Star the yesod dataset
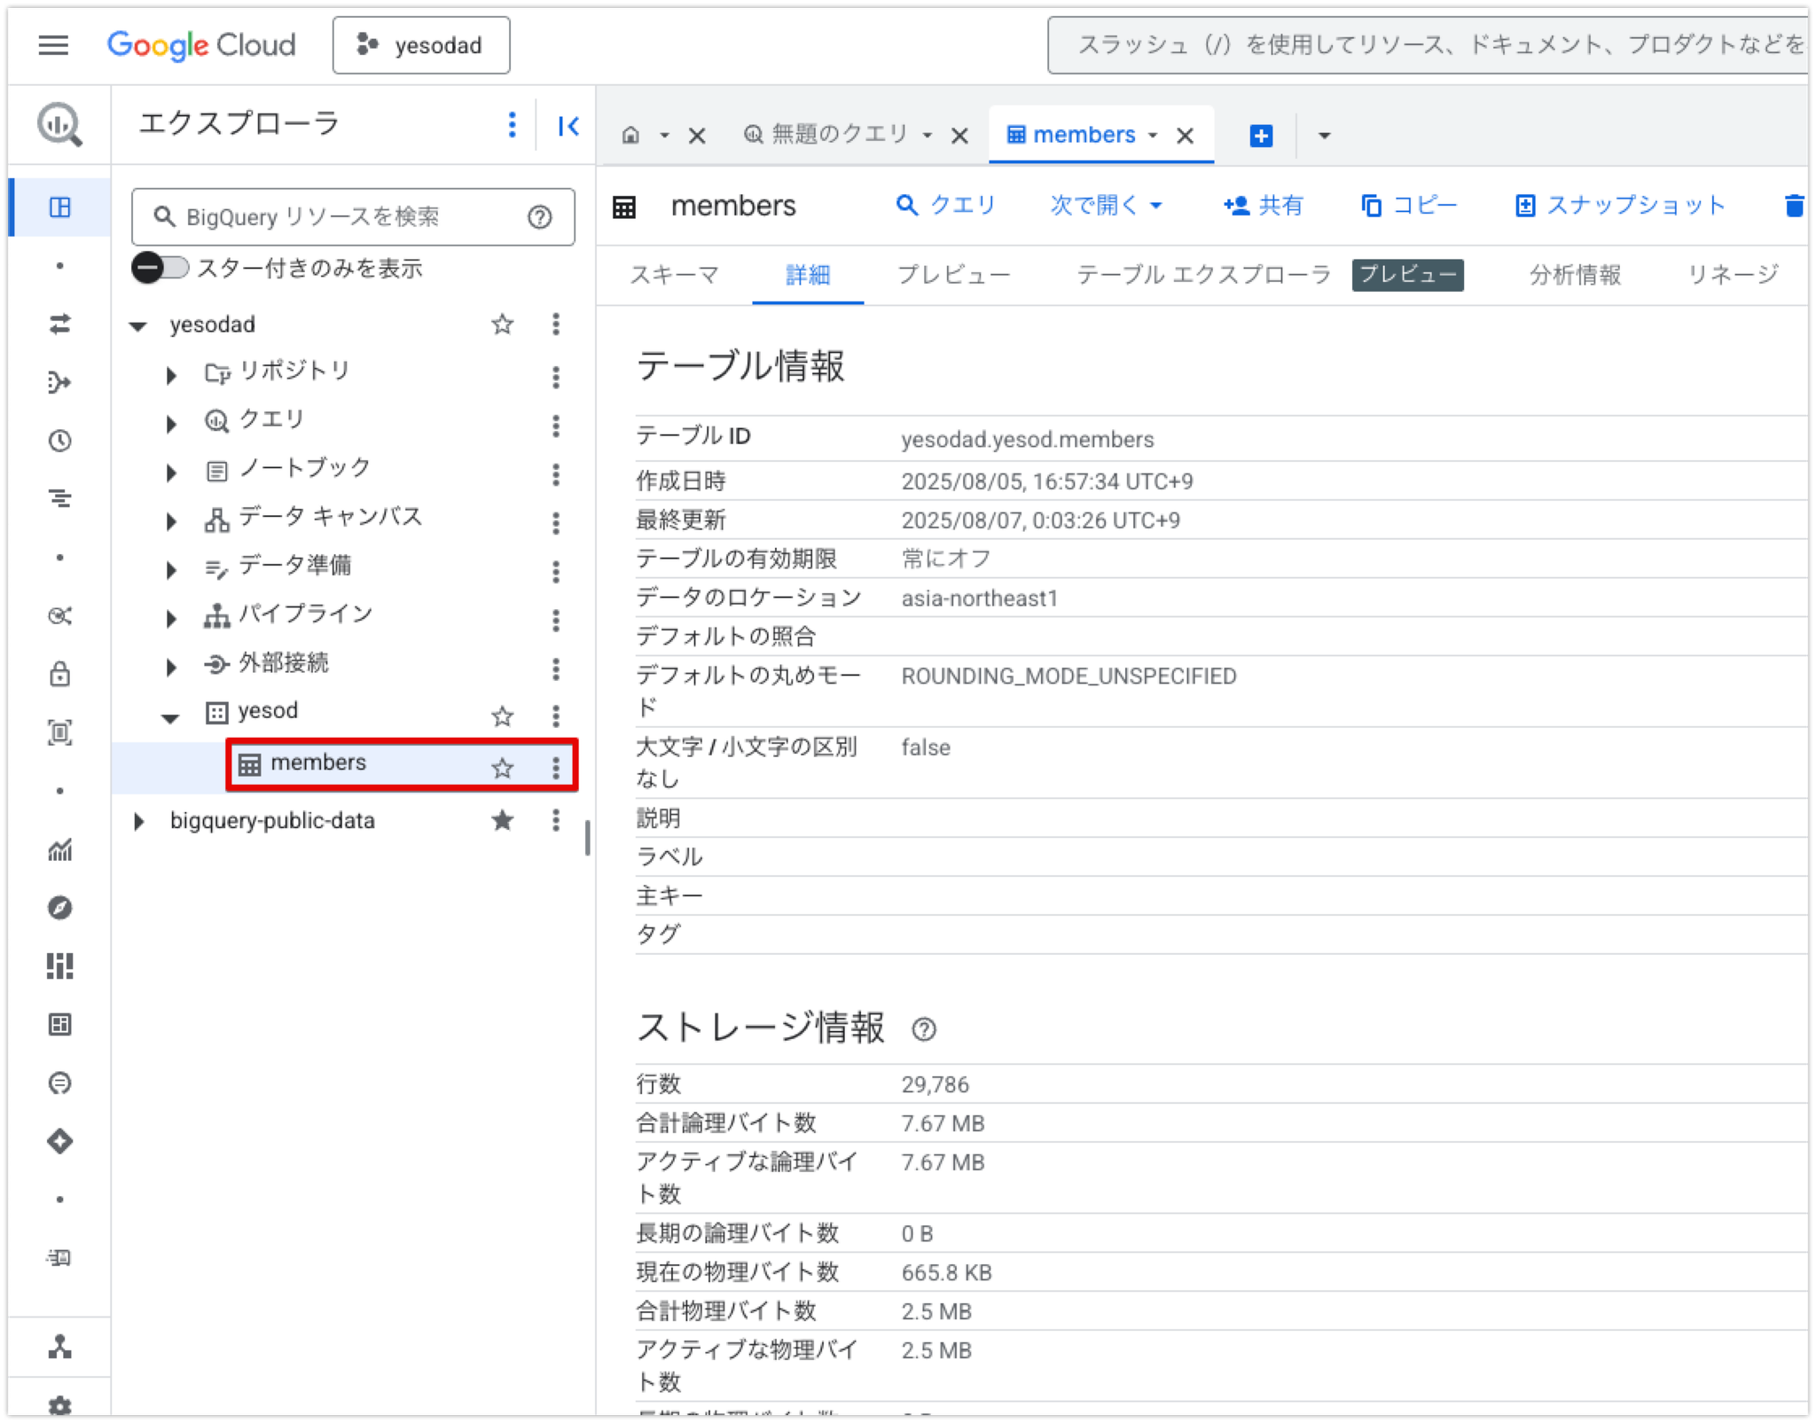1816x1423 pixels. click(502, 715)
